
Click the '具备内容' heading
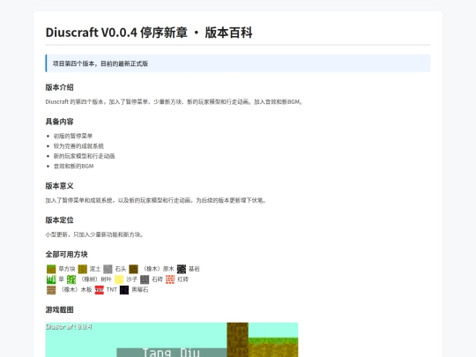[x=60, y=122]
